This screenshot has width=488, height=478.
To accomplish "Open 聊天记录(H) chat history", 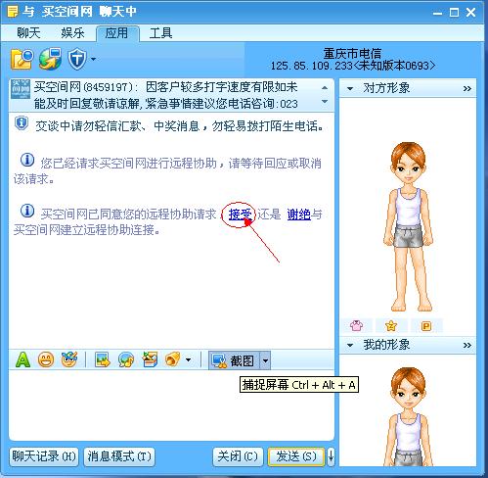I will tap(44, 456).
